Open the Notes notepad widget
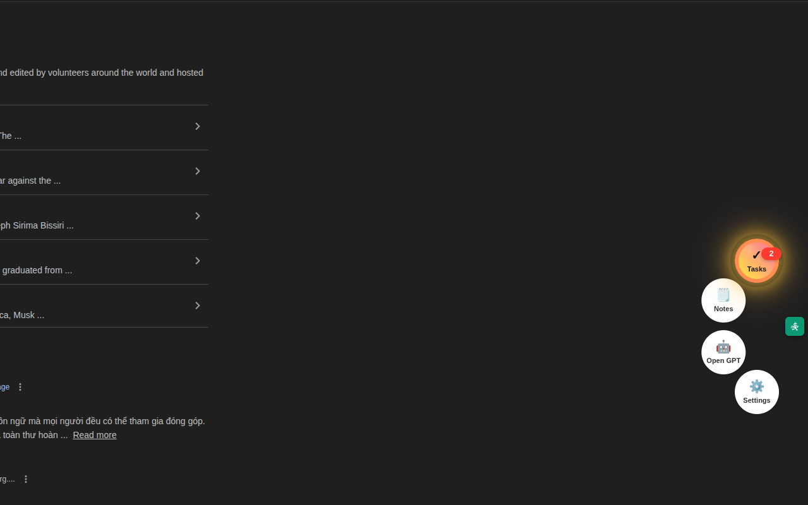 (723, 300)
